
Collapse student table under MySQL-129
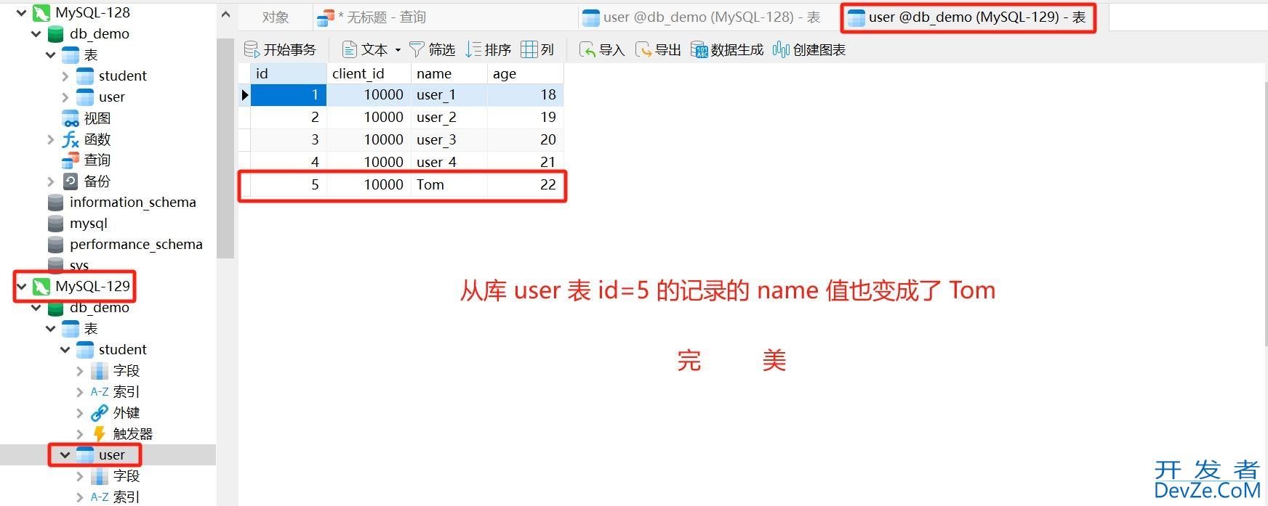tap(65, 349)
